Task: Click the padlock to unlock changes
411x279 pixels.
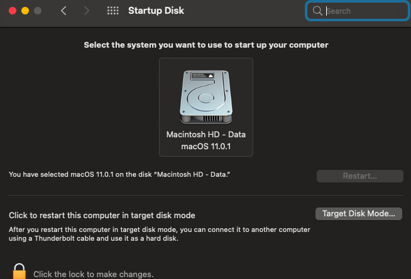Action: coord(19,271)
